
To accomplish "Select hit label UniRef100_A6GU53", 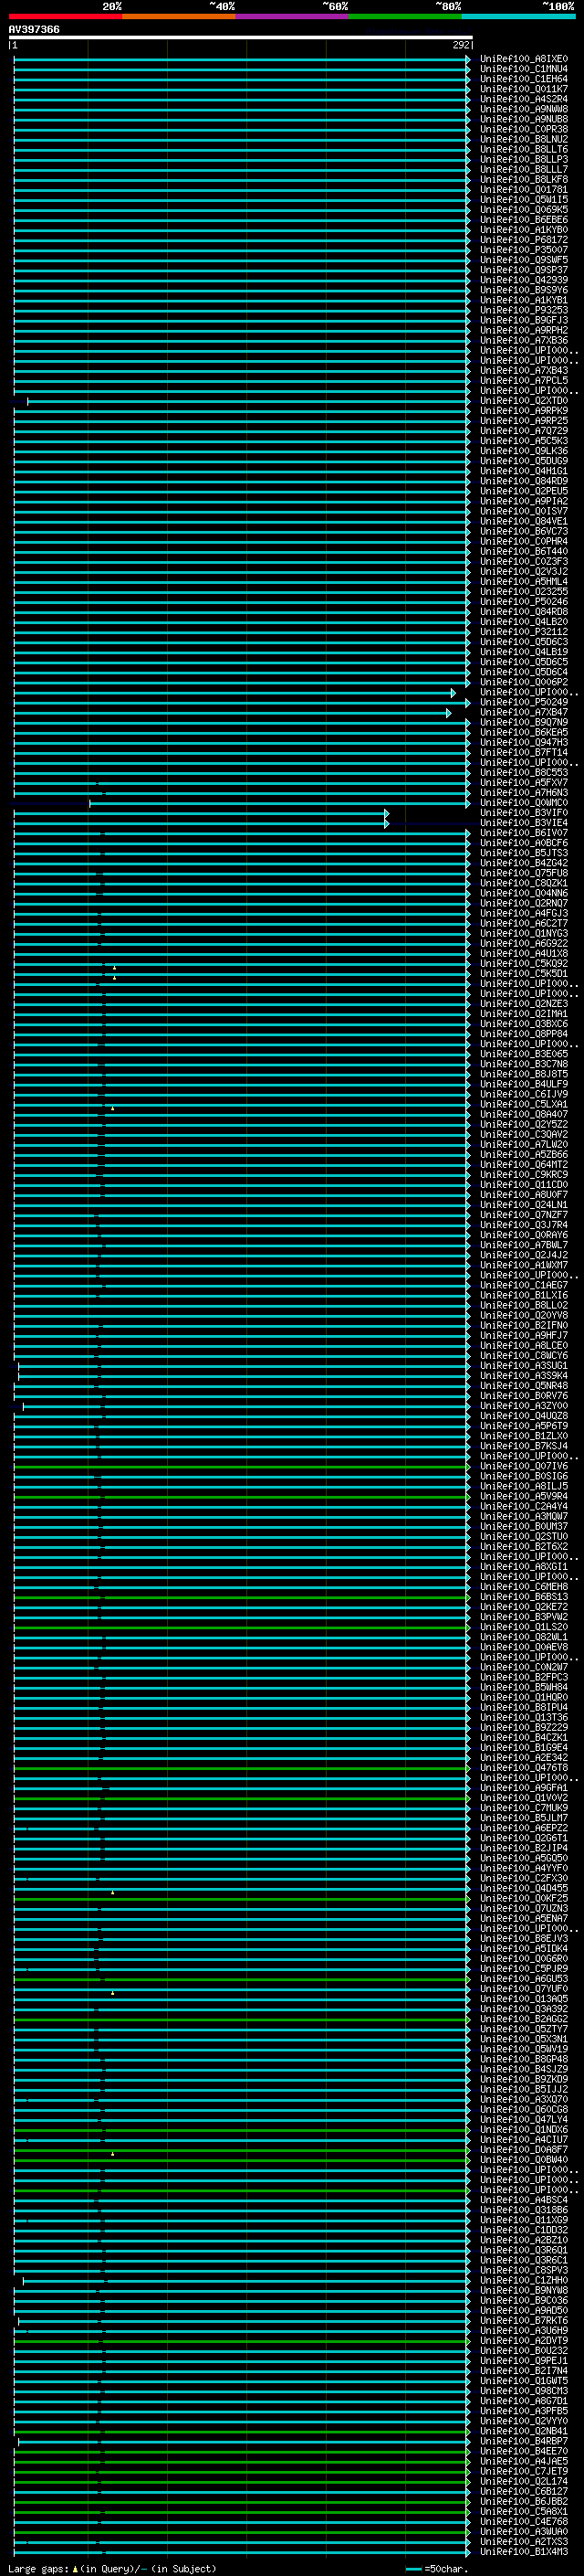I will point(523,1979).
